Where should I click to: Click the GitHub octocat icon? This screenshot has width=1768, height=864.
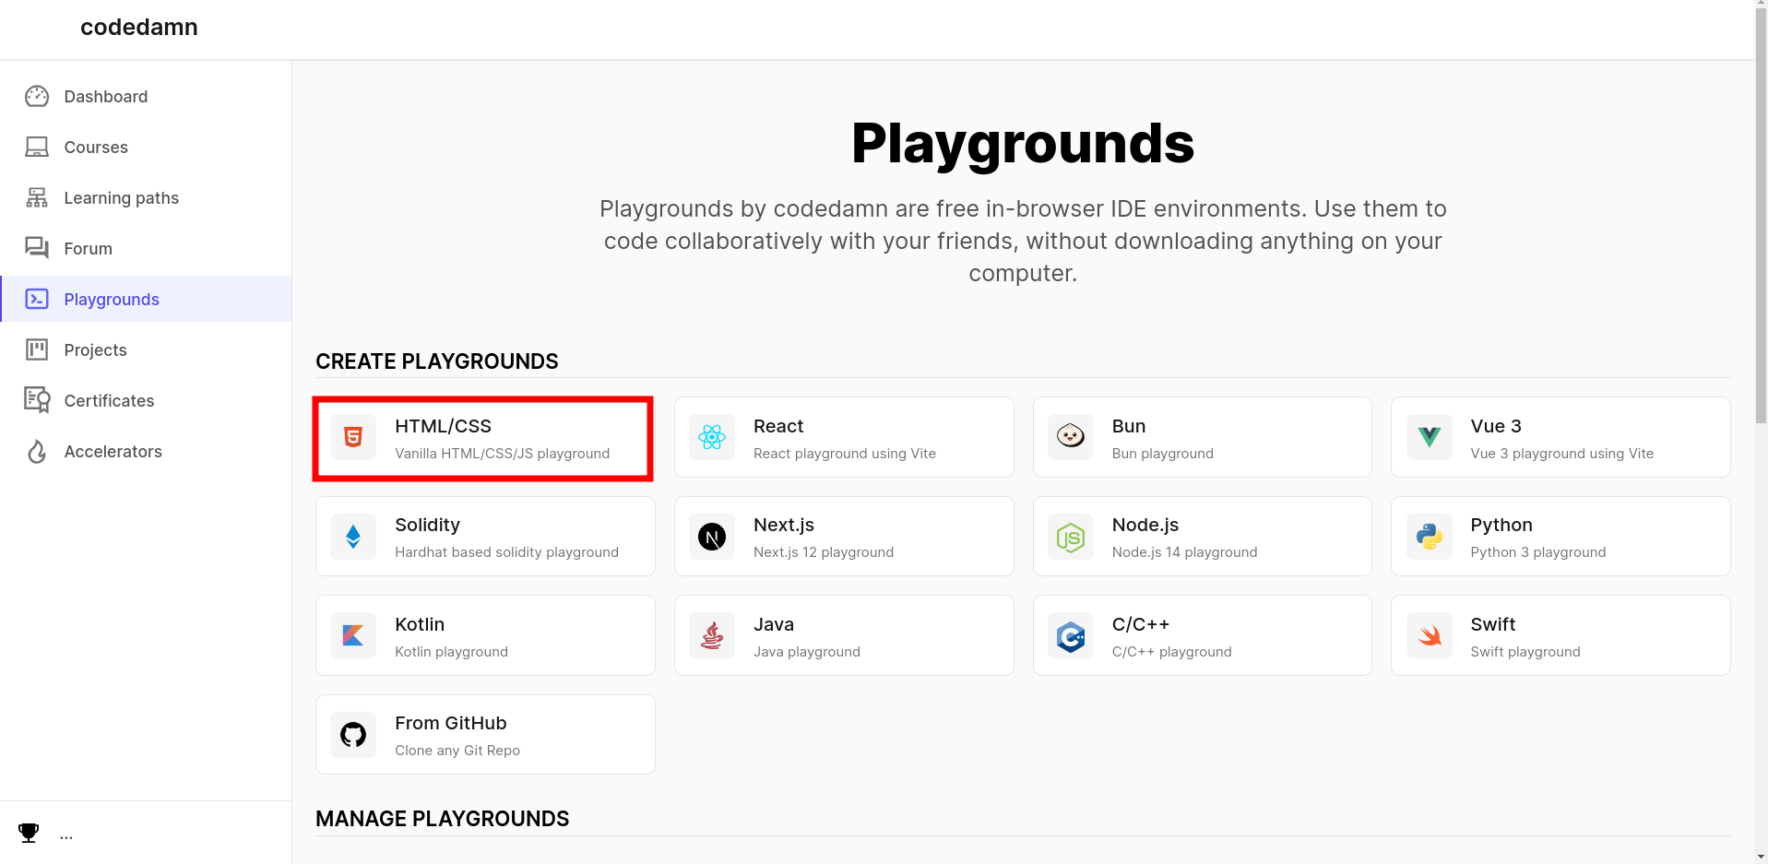353,735
